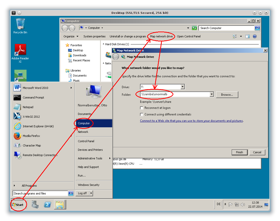Screen dimensions: 280x221
Task: Open the Folder path dropdown arrow
Action: [212, 94]
